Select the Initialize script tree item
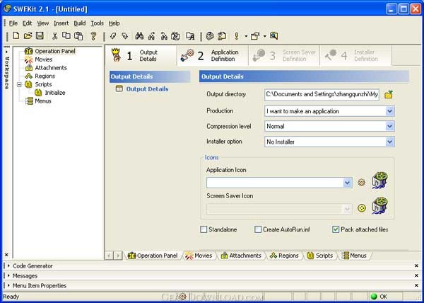 click(x=55, y=93)
